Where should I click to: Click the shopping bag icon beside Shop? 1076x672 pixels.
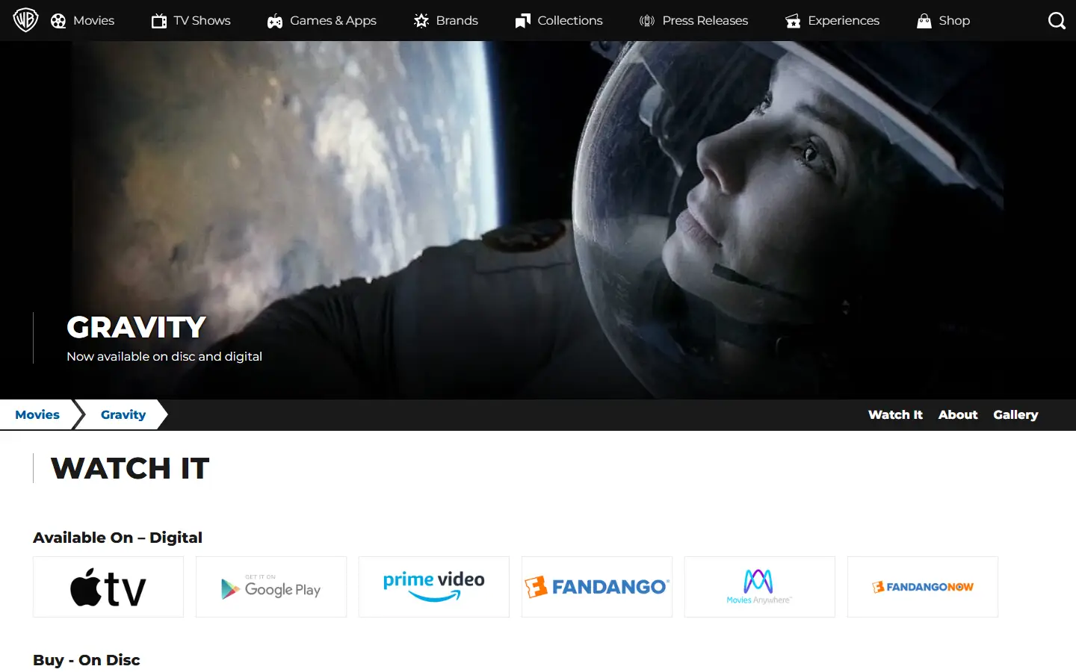(924, 21)
